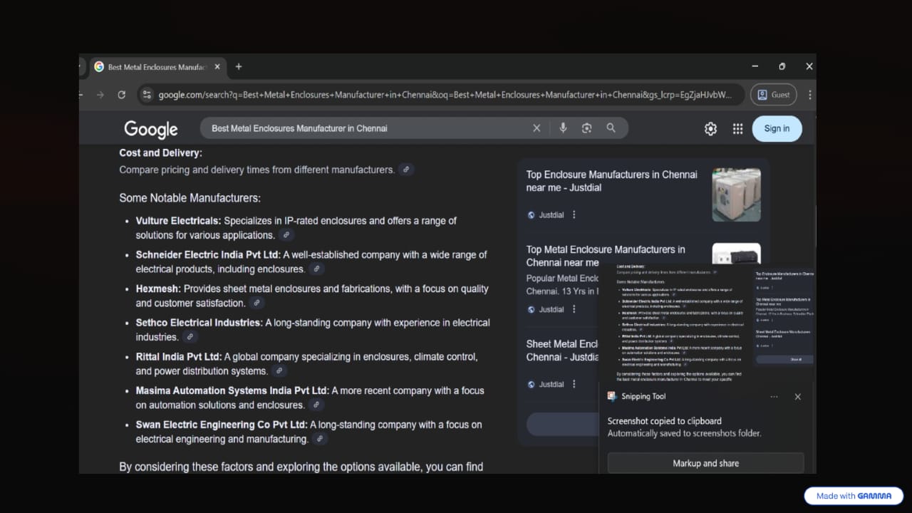
Task: Open Google settings gear icon
Action: pos(710,129)
